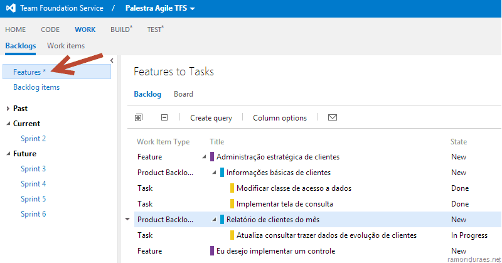Click Team Foundation Service title link
Viewport: 502px width, 263px height.
61,8
